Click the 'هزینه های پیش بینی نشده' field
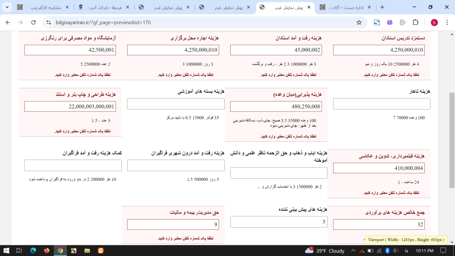This screenshot has height=256, width=455. (x=279, y=221)
